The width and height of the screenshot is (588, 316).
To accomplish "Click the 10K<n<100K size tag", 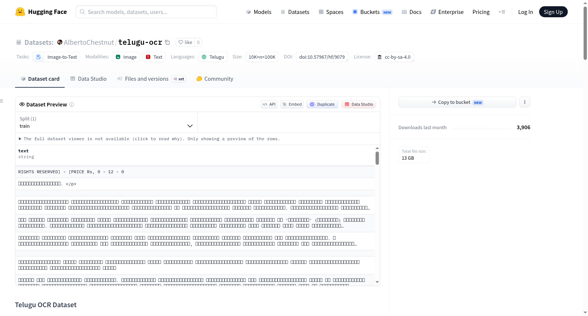I will (x=262, y=57).
